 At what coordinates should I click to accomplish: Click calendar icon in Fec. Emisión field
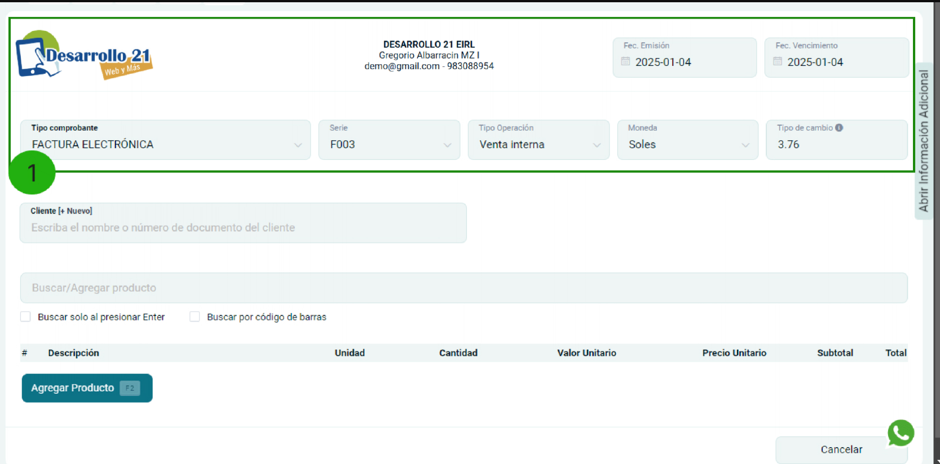coord(625,61)
